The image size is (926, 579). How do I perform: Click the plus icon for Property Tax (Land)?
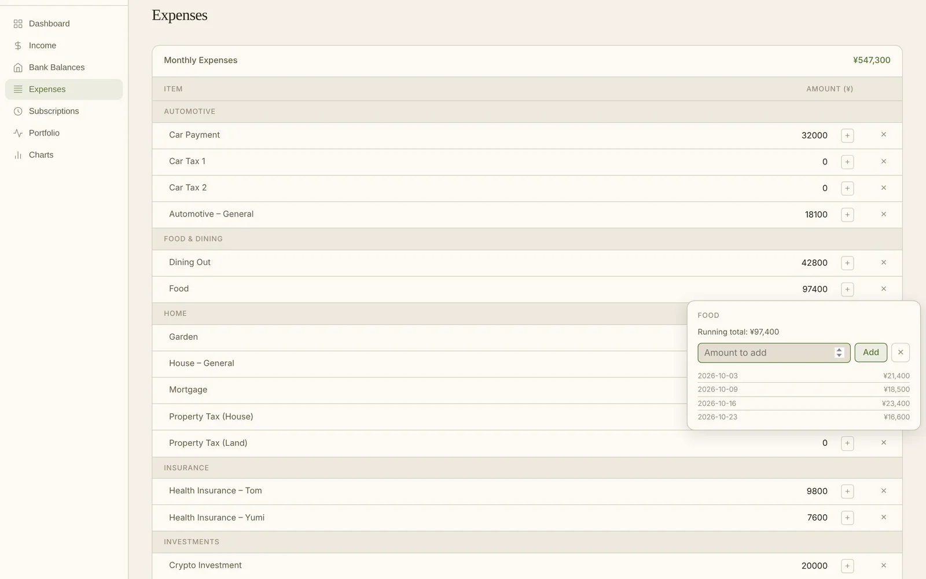click(x=847, y=444)
